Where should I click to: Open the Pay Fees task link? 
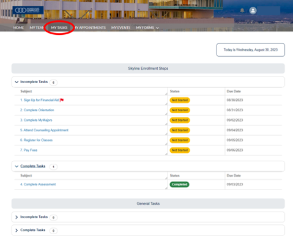[29, 150]
